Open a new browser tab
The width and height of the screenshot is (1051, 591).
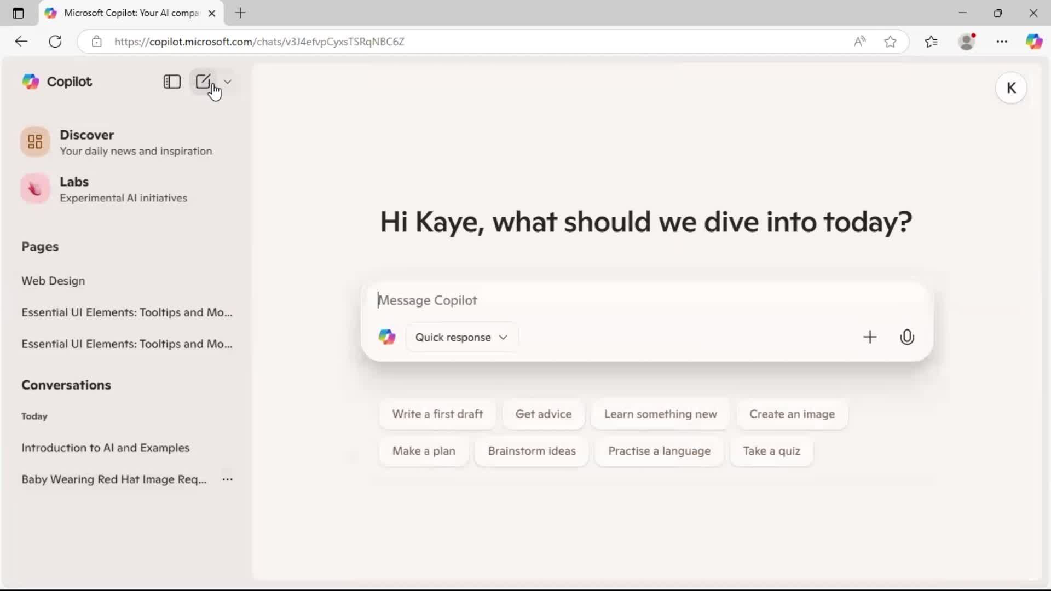click(x=240, y=13)
